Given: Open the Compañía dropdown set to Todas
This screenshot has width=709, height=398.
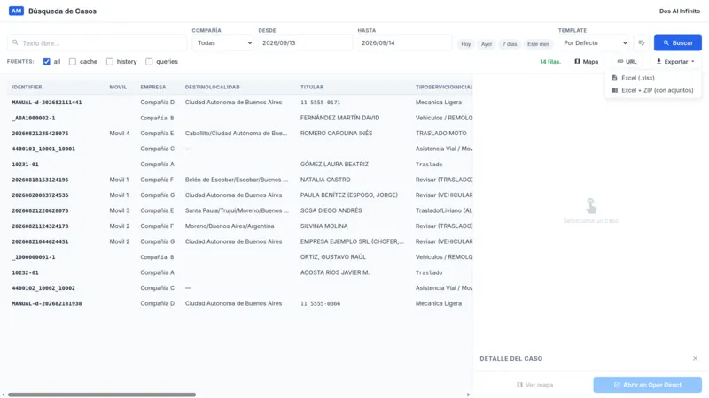Looking at the screenshot, I should point(222,42).
